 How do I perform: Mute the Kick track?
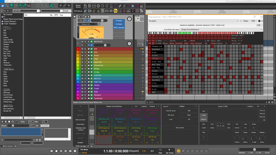click(82, 52)
